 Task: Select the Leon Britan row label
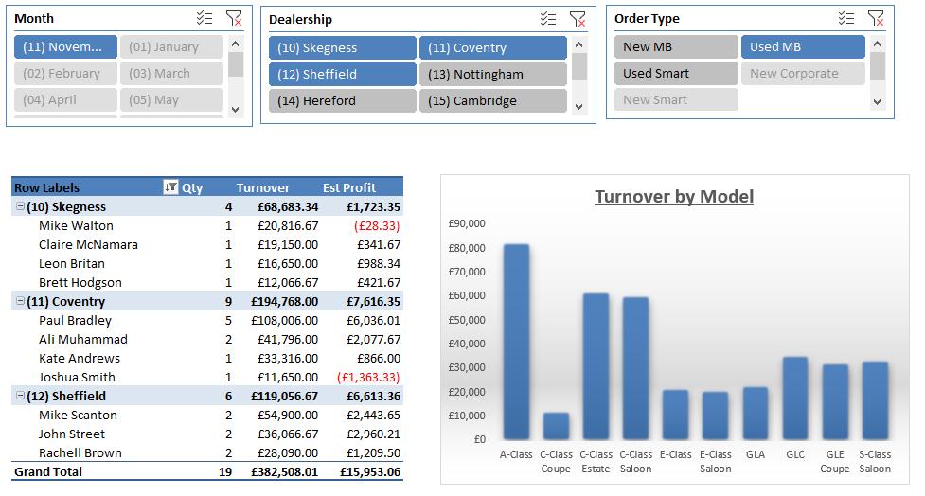[71, 263]
